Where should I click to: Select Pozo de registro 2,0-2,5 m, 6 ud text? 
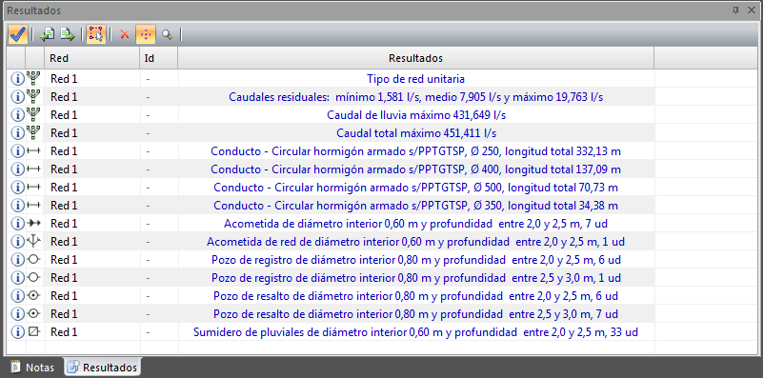click(x=415, y=260)
